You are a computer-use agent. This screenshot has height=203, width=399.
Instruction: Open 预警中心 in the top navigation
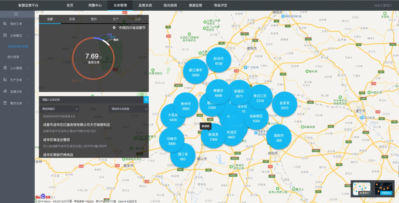[x=95, y=5]
